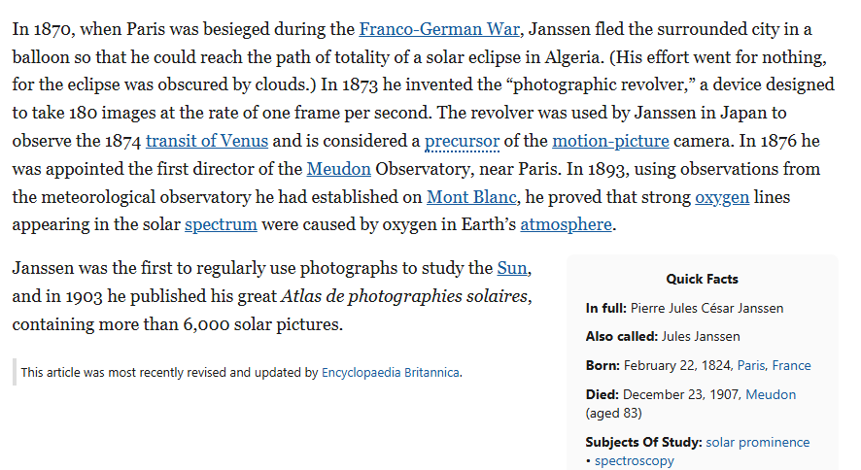Visit the Mont Blanc link
Screen dimensions: 861x470
click(x=471, y=197)
